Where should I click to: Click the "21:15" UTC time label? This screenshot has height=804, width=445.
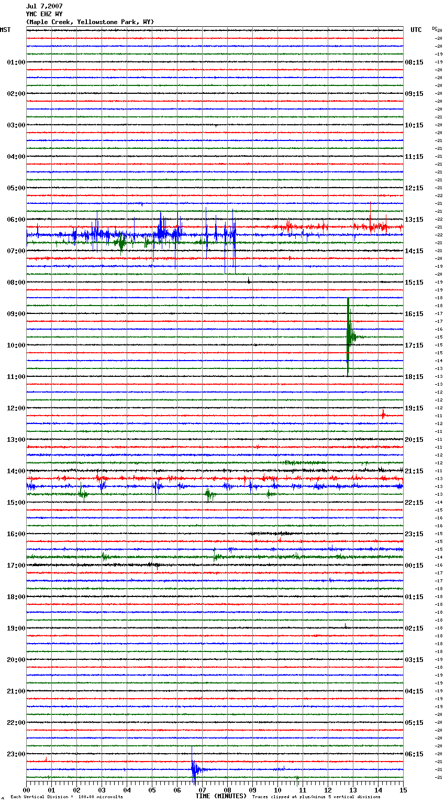click(x=414, y=471)
